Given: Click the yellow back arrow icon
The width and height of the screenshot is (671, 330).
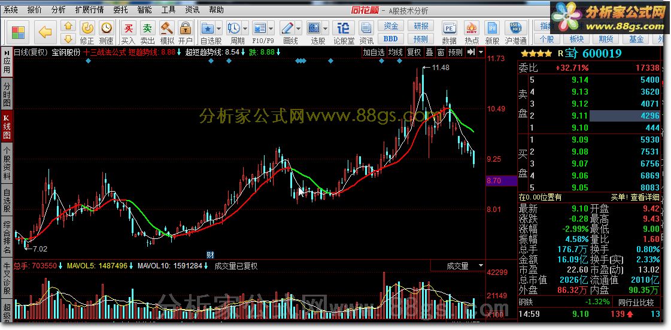Looking at the screenshot, I should tap(45, 32).
